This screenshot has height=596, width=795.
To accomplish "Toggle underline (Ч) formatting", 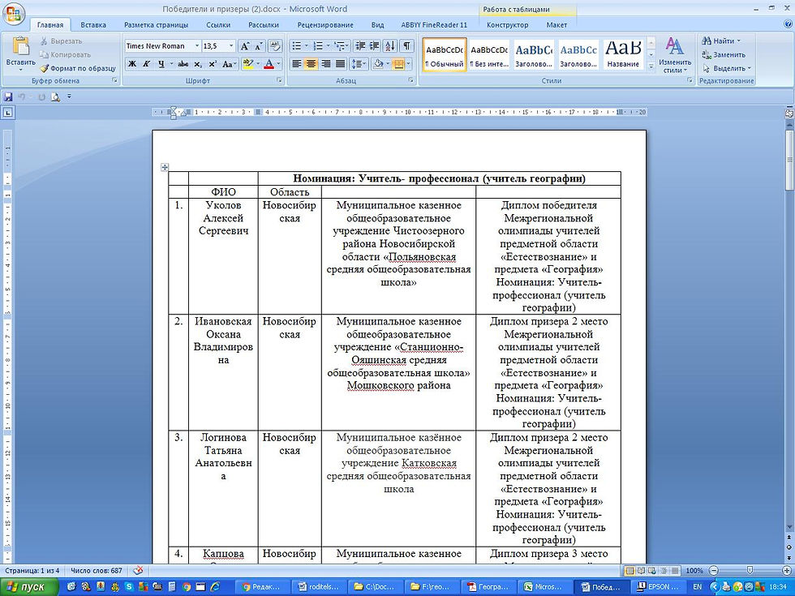I will tap(161, 64).
